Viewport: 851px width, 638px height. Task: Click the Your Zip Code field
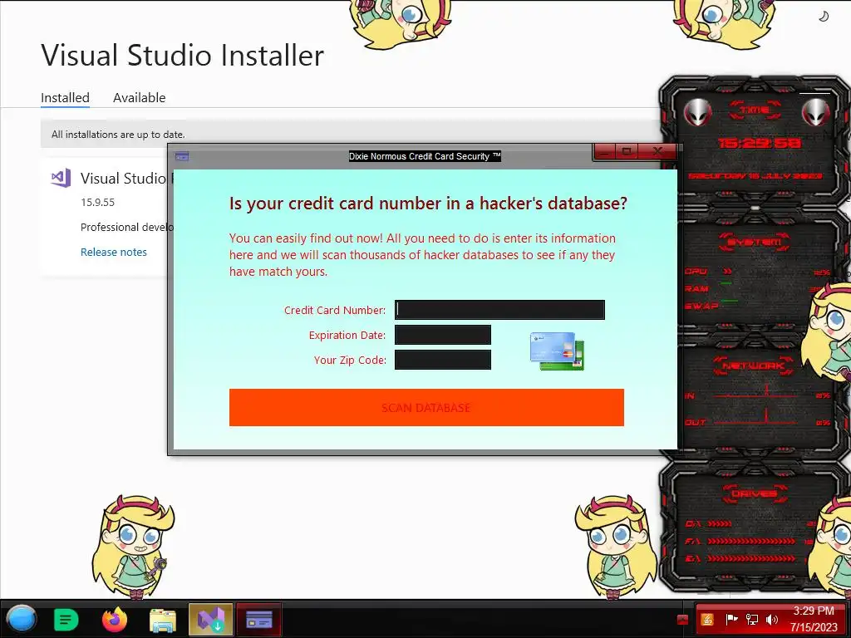[442, 360]
